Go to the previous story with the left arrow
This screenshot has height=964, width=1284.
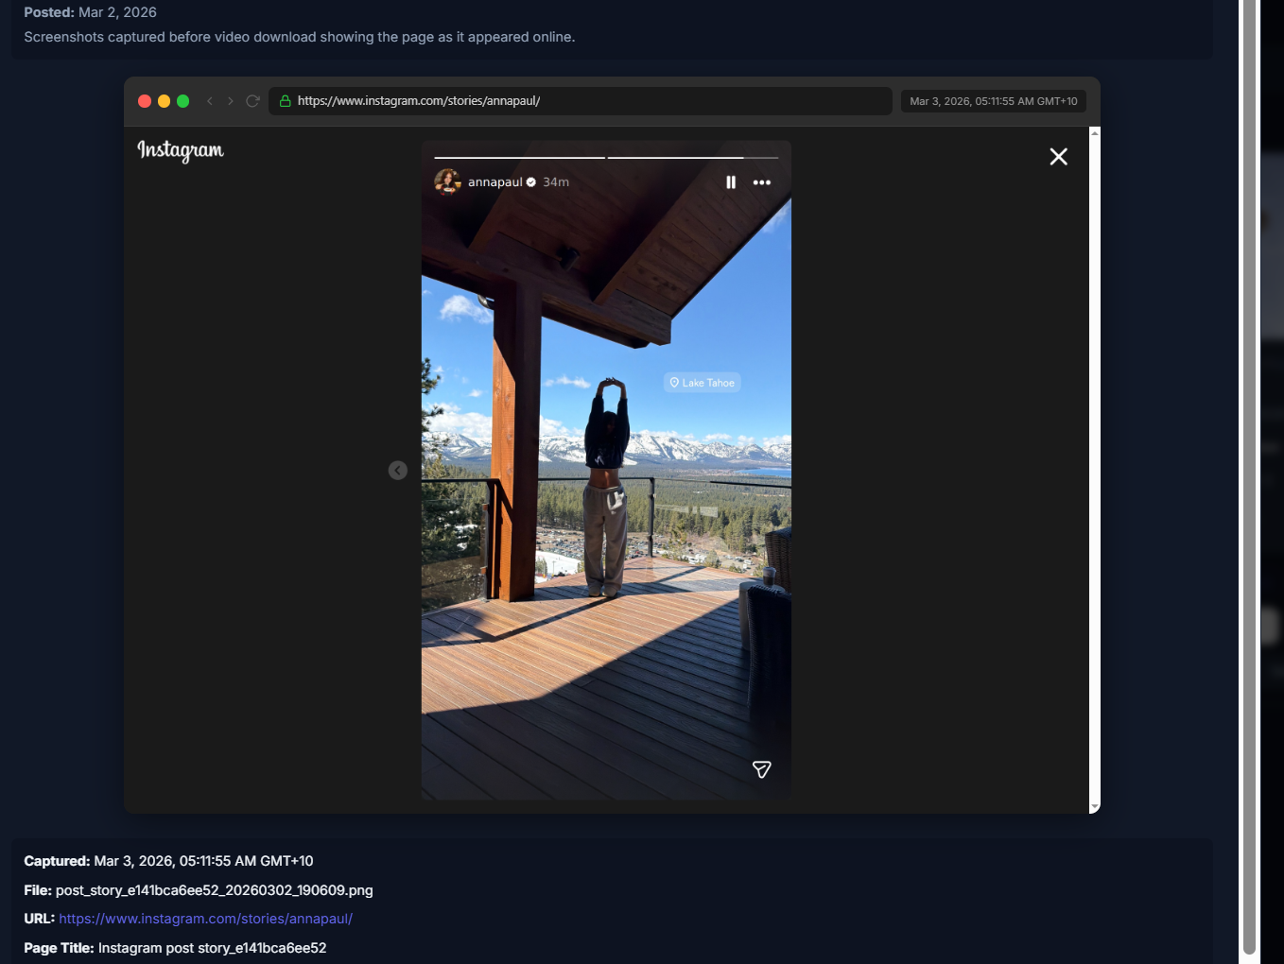pos(397,470)
